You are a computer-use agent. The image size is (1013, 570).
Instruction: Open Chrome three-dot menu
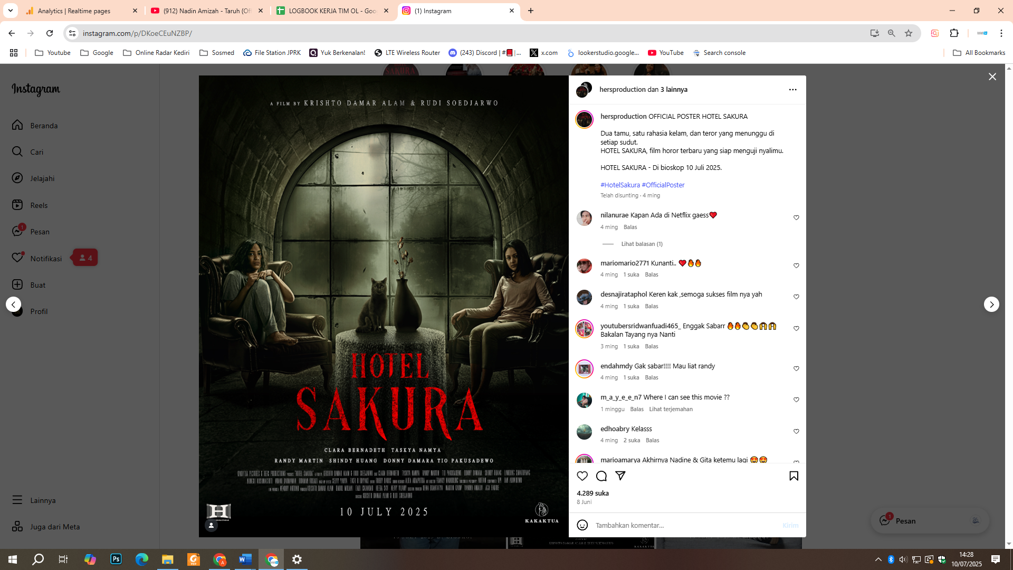coord(1001,33)
